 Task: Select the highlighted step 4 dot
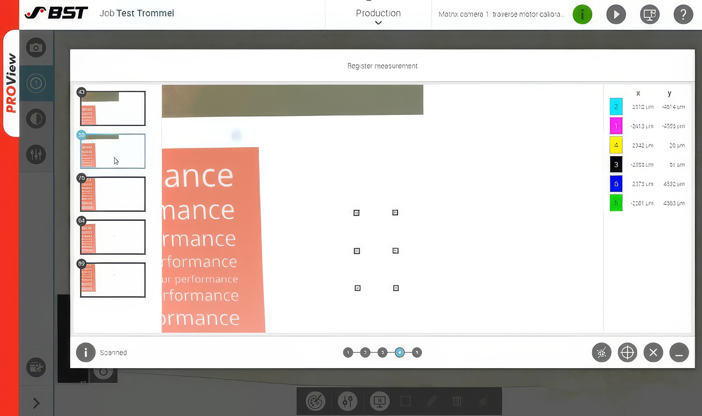400,352
